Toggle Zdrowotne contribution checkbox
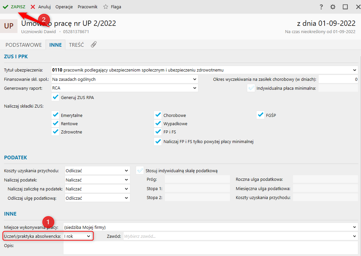The height and width of the screenshot is (256, 361). tap(55, 132)
